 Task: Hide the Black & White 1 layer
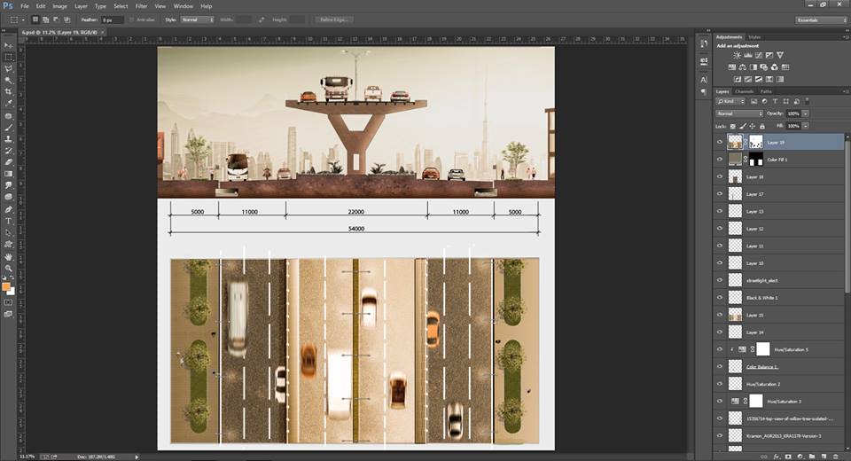click(720, 298)
